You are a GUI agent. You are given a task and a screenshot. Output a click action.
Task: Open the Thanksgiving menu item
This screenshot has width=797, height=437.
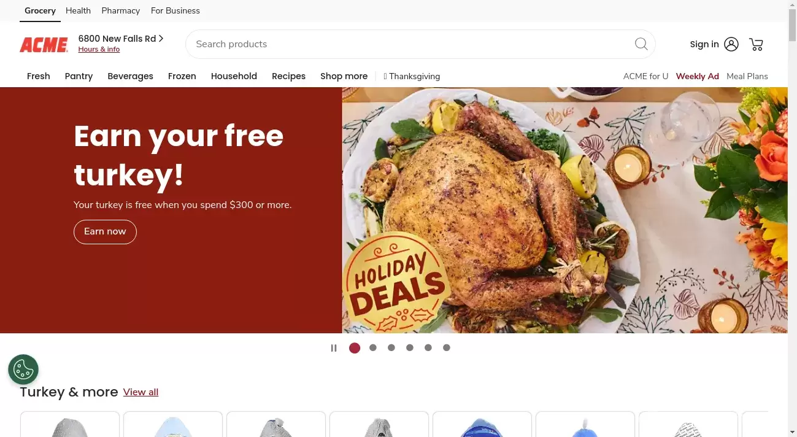pyautogui.click(x=412, y=76)
